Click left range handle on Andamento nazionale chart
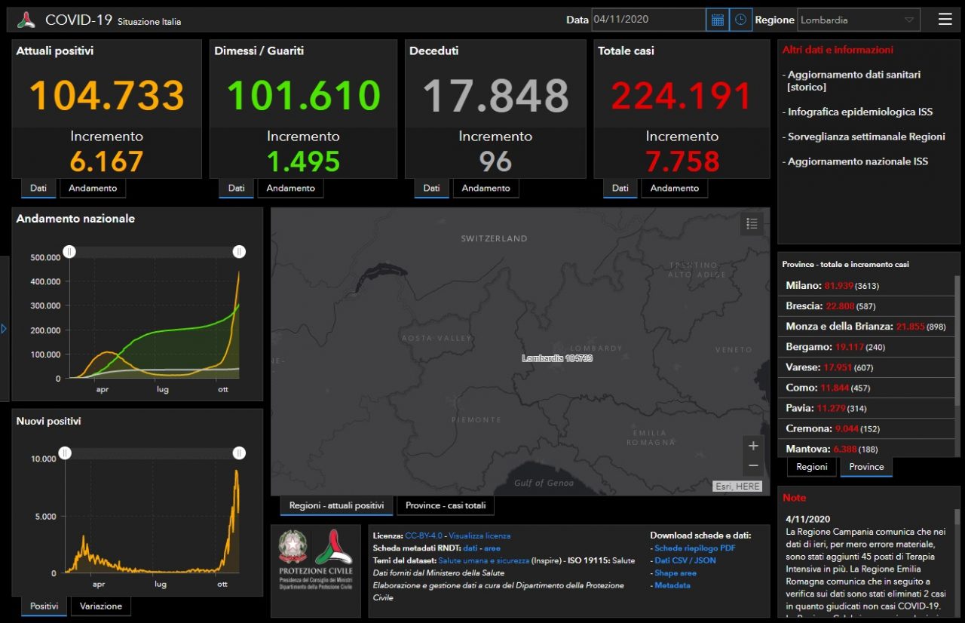The image size is (965, 623). pos(69,252)
